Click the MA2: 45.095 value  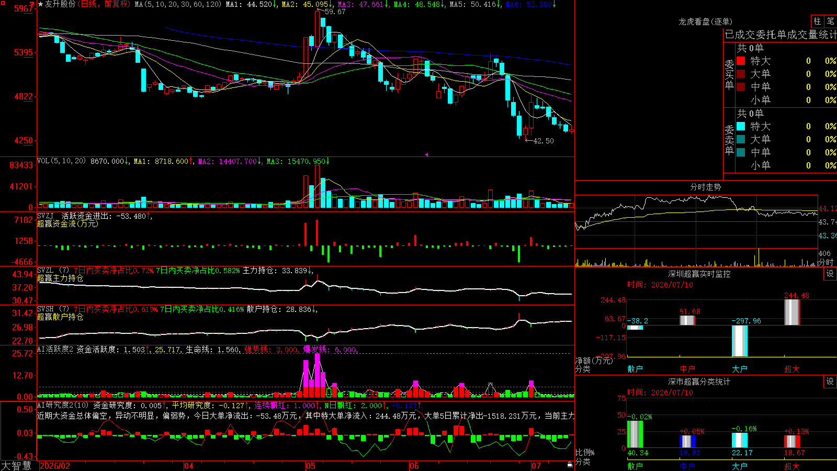[307, 4]
